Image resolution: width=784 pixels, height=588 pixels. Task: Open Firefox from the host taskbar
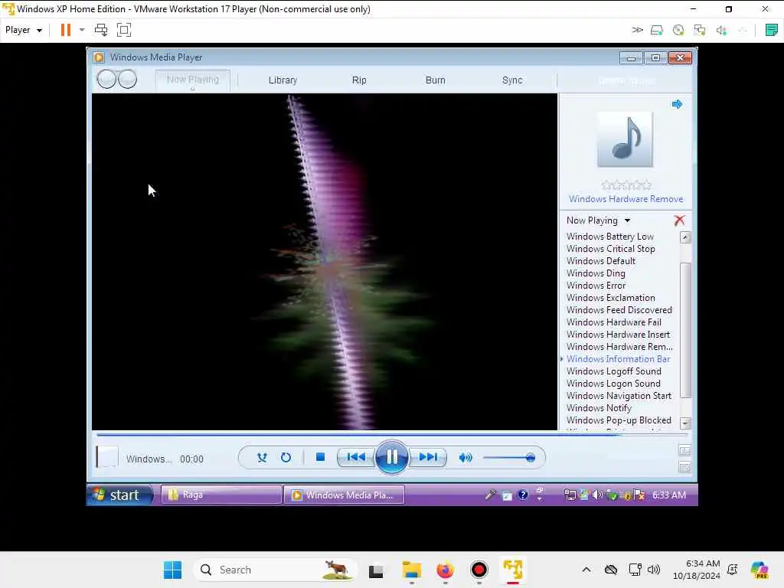coord(445,570)
